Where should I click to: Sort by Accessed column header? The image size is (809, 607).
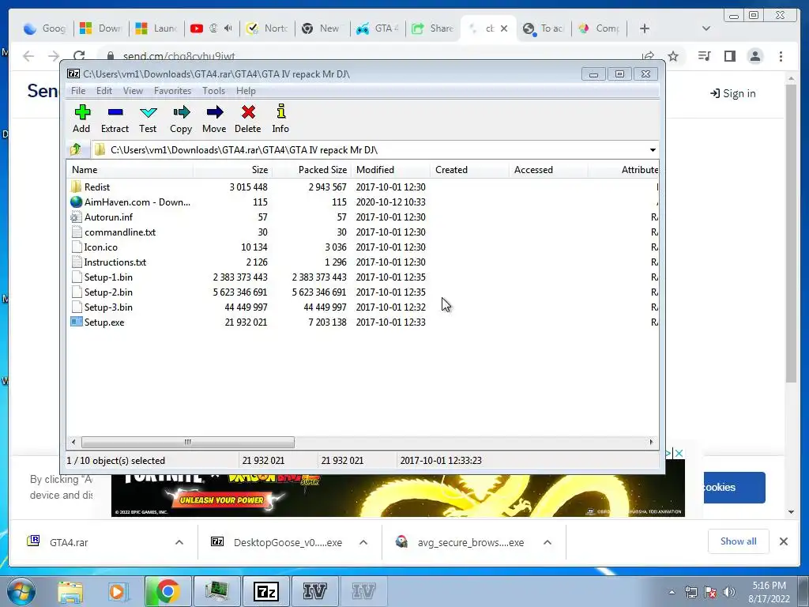(548, 170)
